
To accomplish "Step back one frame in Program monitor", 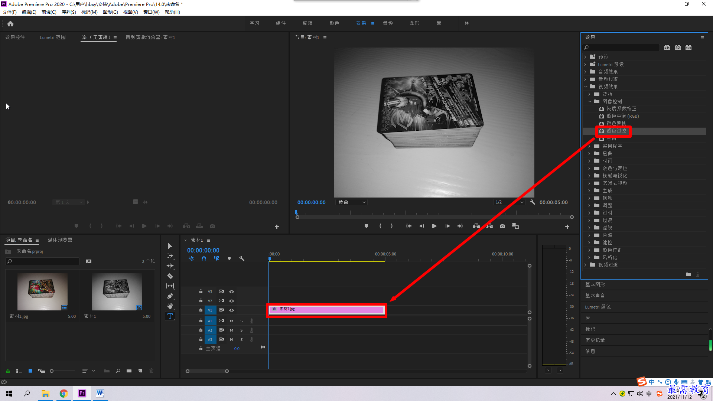I will coord(421,226).
